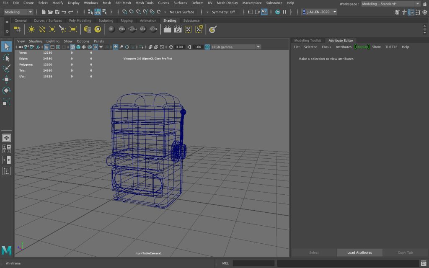The width and height of the screenshot is (429, 268).
Task: Open the Modeling menu set dropdown
Action: [19, 12]
